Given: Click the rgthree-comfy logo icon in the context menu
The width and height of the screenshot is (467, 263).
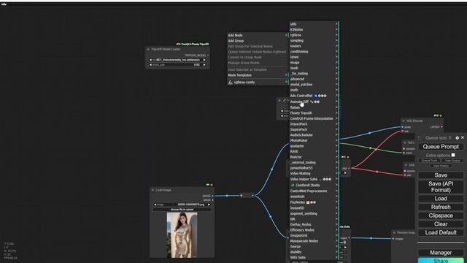Looking at the screenshot, I should pyautogui.click(x=231, y=83).
